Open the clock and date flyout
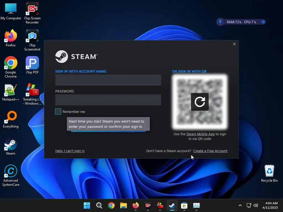Image resolution: width=283 pixels, height=212 pixels. click(270, 205)
